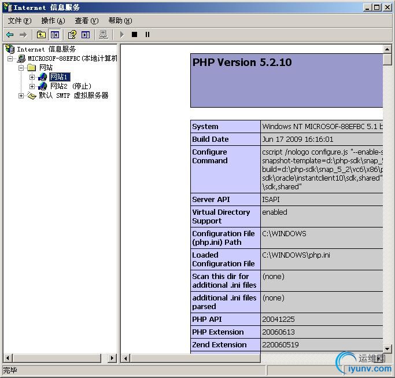Click the C:\WINDOWS\php.ini loaded file value
The height and width of the screenshot is (378, 395).
pos(296,255)
